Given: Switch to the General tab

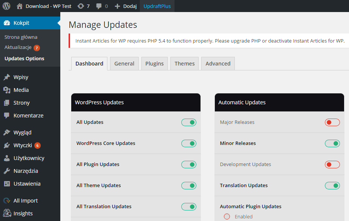Looking at the screenshot, I should 124,64.
